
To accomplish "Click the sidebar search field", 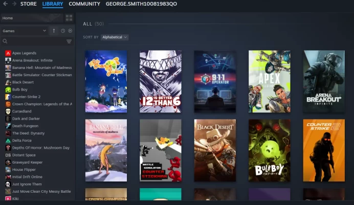I will tap(34, 41).
